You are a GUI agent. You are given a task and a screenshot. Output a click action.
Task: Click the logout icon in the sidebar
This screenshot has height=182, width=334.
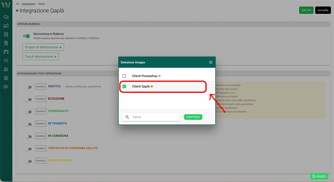[x=6, y=87]
